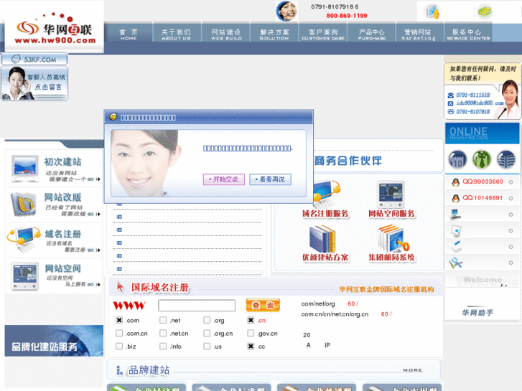Click the top-right document icon with a person figure
The width and height of the screenshot is (522, 391).
point(433,12)
